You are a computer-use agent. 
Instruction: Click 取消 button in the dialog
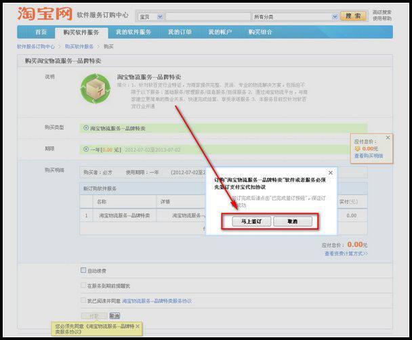pos(293,221)
